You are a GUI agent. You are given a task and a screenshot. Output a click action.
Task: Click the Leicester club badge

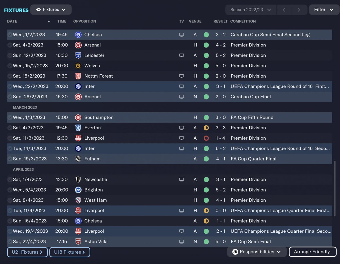click(78, 56)
